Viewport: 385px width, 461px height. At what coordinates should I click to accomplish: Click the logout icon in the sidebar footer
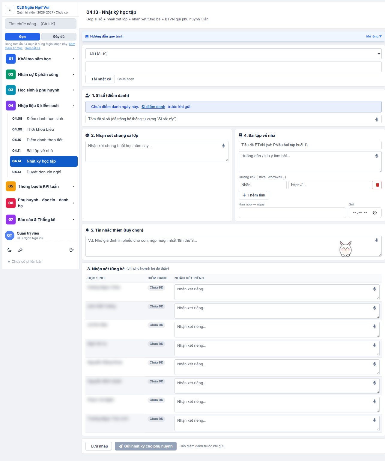click(71, 250)
